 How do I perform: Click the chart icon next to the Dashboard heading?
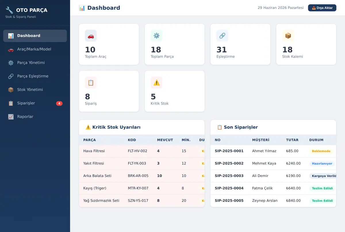pyautogui.click(x=82, y=8)
